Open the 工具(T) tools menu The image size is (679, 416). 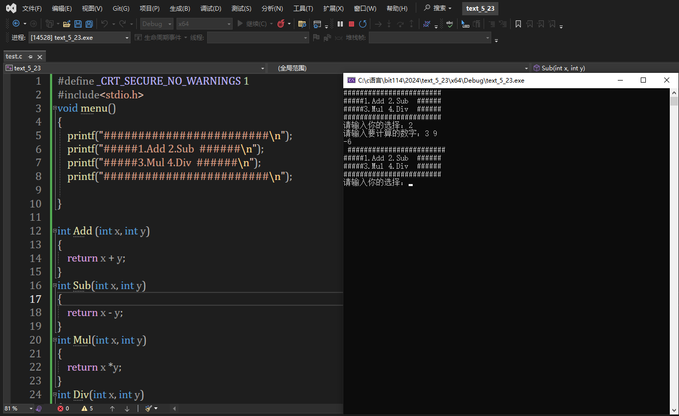[x=303, y=8]
